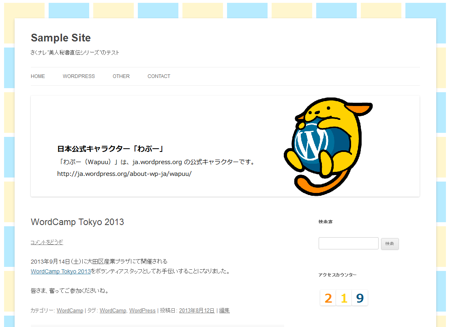The image size is (450, 327).
Task: Select the OTHER navigation item
Action: pos(121,76)
